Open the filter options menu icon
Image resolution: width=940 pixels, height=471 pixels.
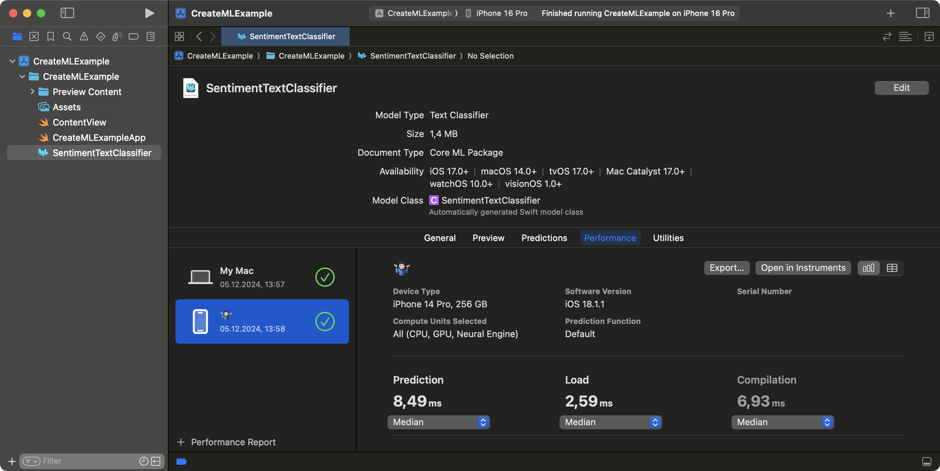point(31,461)
